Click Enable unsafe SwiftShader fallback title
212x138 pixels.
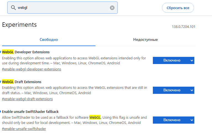pos(30,112)
